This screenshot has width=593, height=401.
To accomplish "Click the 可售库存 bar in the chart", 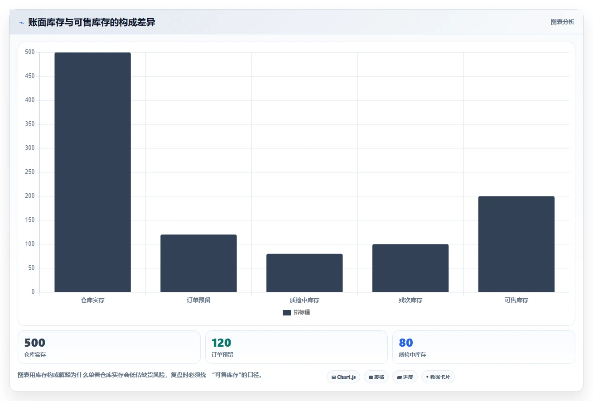I will 516,244.
